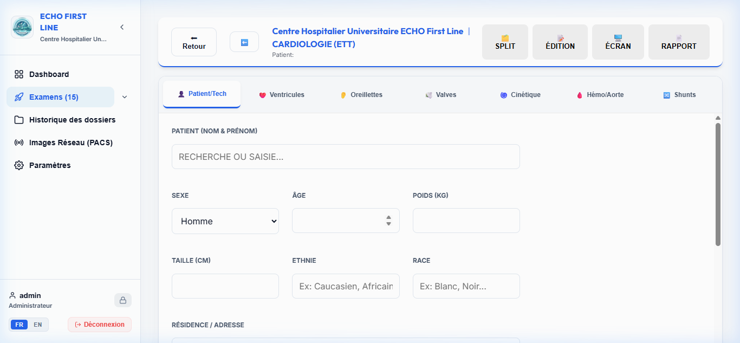
Task: Expand the Examens (15) submenu chevron
Action: tap(125, 97)
